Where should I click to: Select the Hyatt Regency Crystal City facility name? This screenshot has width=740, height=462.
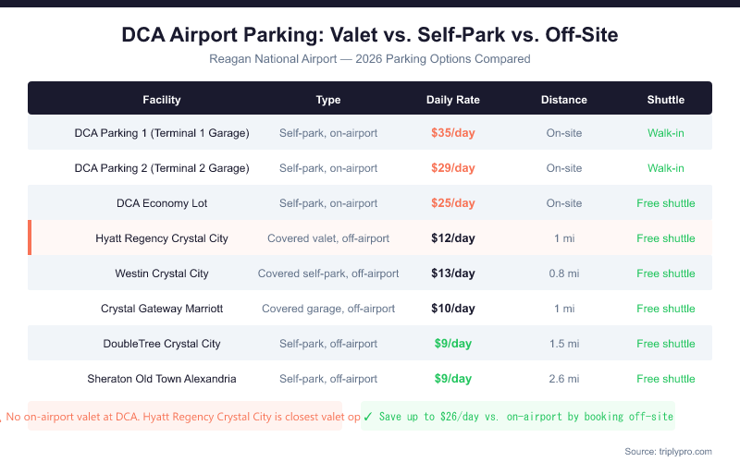162,238
